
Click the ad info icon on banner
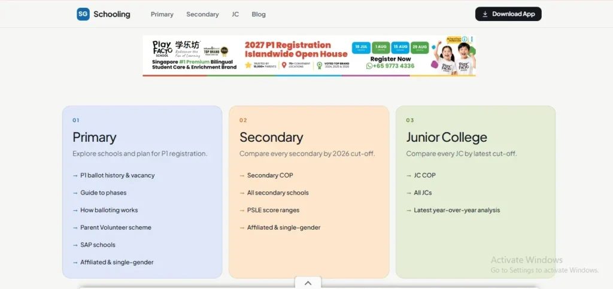coord(465,39)
